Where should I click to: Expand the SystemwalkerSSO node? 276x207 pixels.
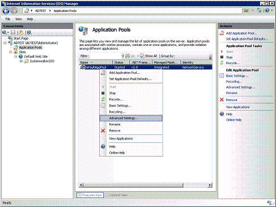(21, 61)
